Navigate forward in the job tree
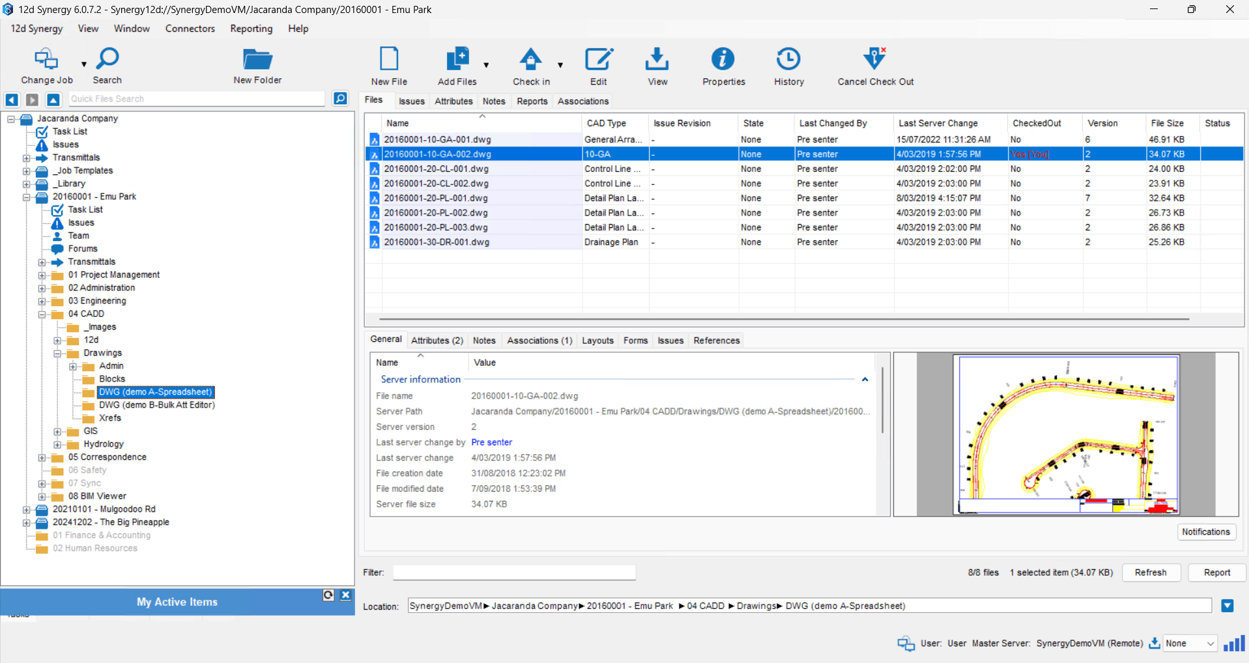The image size is (1249, 663). click(x=32, y=100)
